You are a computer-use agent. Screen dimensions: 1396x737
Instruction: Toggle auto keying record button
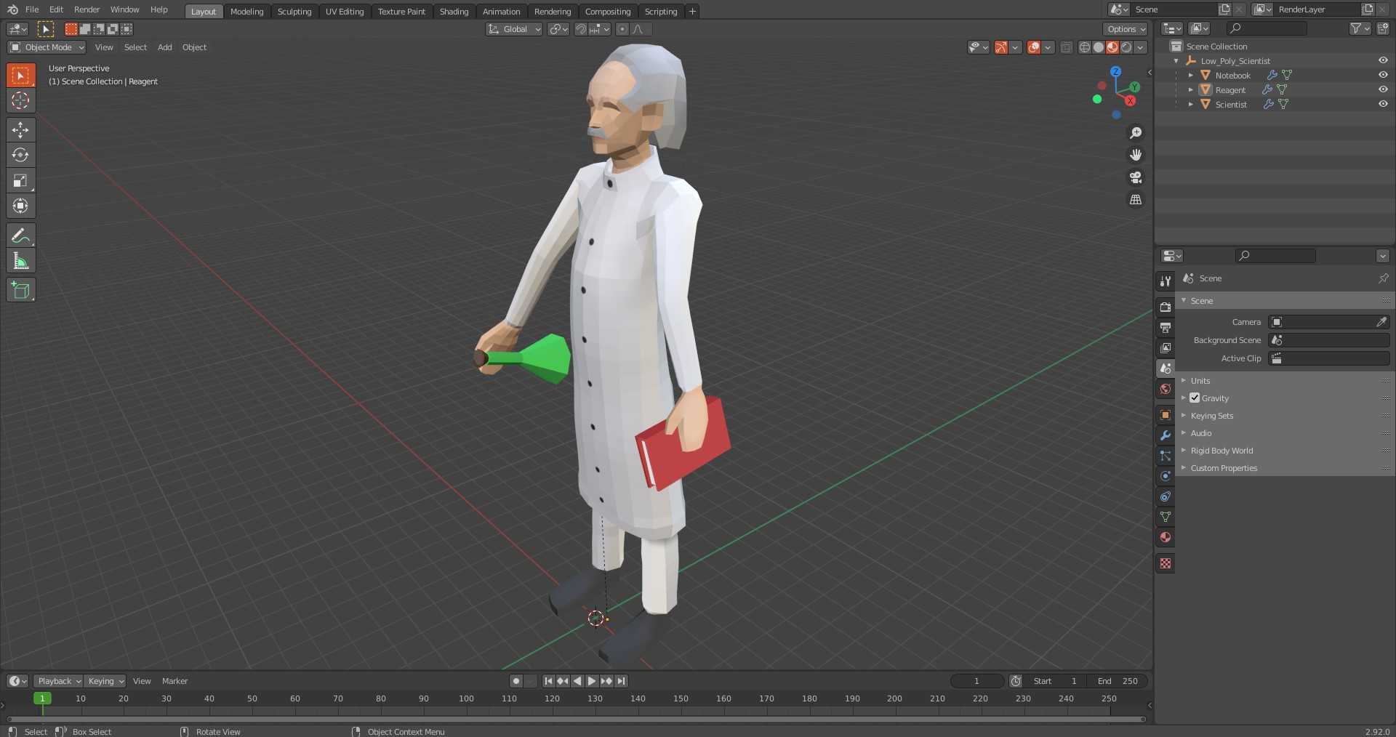click(x=516, y=681)
